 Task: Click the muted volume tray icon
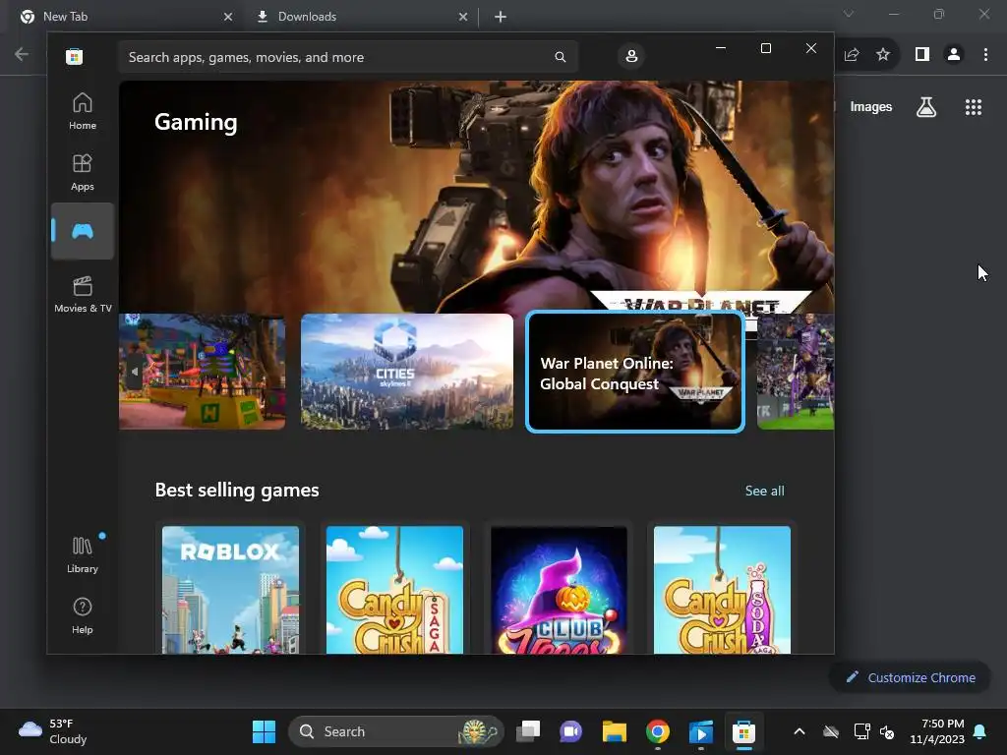point(887,731)
